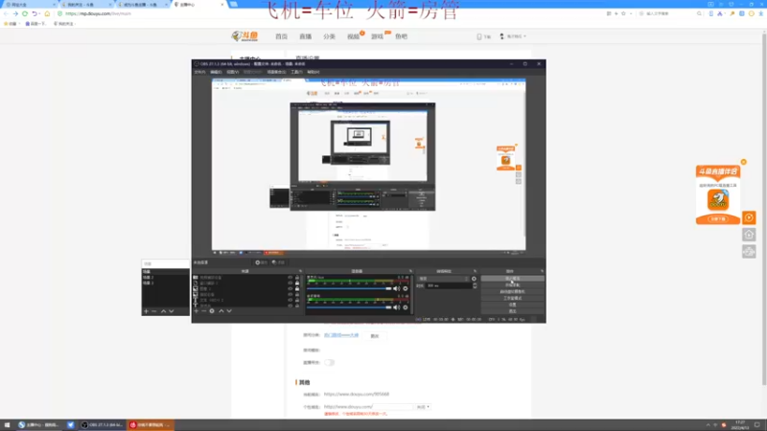Screen dimensions: 767x431
Task: Open a new browser tab
Action: (x=234, y=5)
